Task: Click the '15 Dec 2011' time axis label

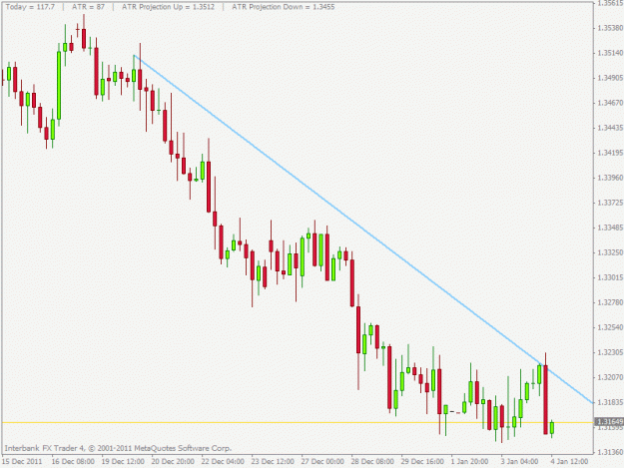Action: [22, 462]
